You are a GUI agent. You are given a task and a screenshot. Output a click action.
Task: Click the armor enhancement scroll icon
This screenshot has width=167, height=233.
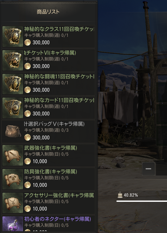pos(13,179)
